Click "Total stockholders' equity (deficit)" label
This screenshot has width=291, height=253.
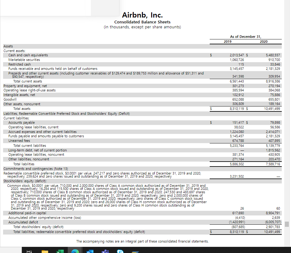[x=38, y=227]
